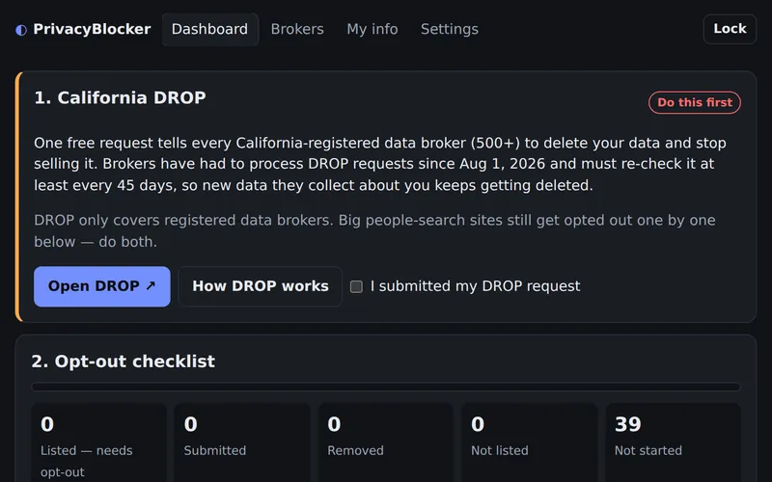Image resolution: width=772 pixels, height=482 pixels.
Task: Check I submitted my DROP request
Action: tap(356, 286)
